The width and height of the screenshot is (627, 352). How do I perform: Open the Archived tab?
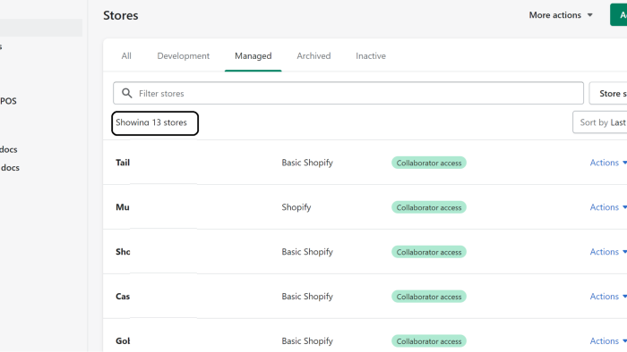click(x=313, y=56)
